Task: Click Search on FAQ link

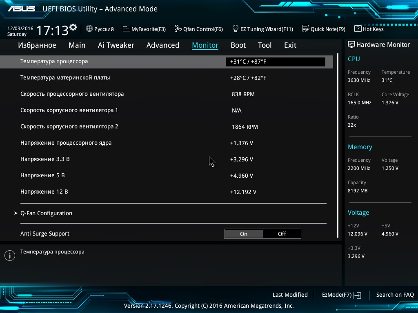Action: point(395,295)
